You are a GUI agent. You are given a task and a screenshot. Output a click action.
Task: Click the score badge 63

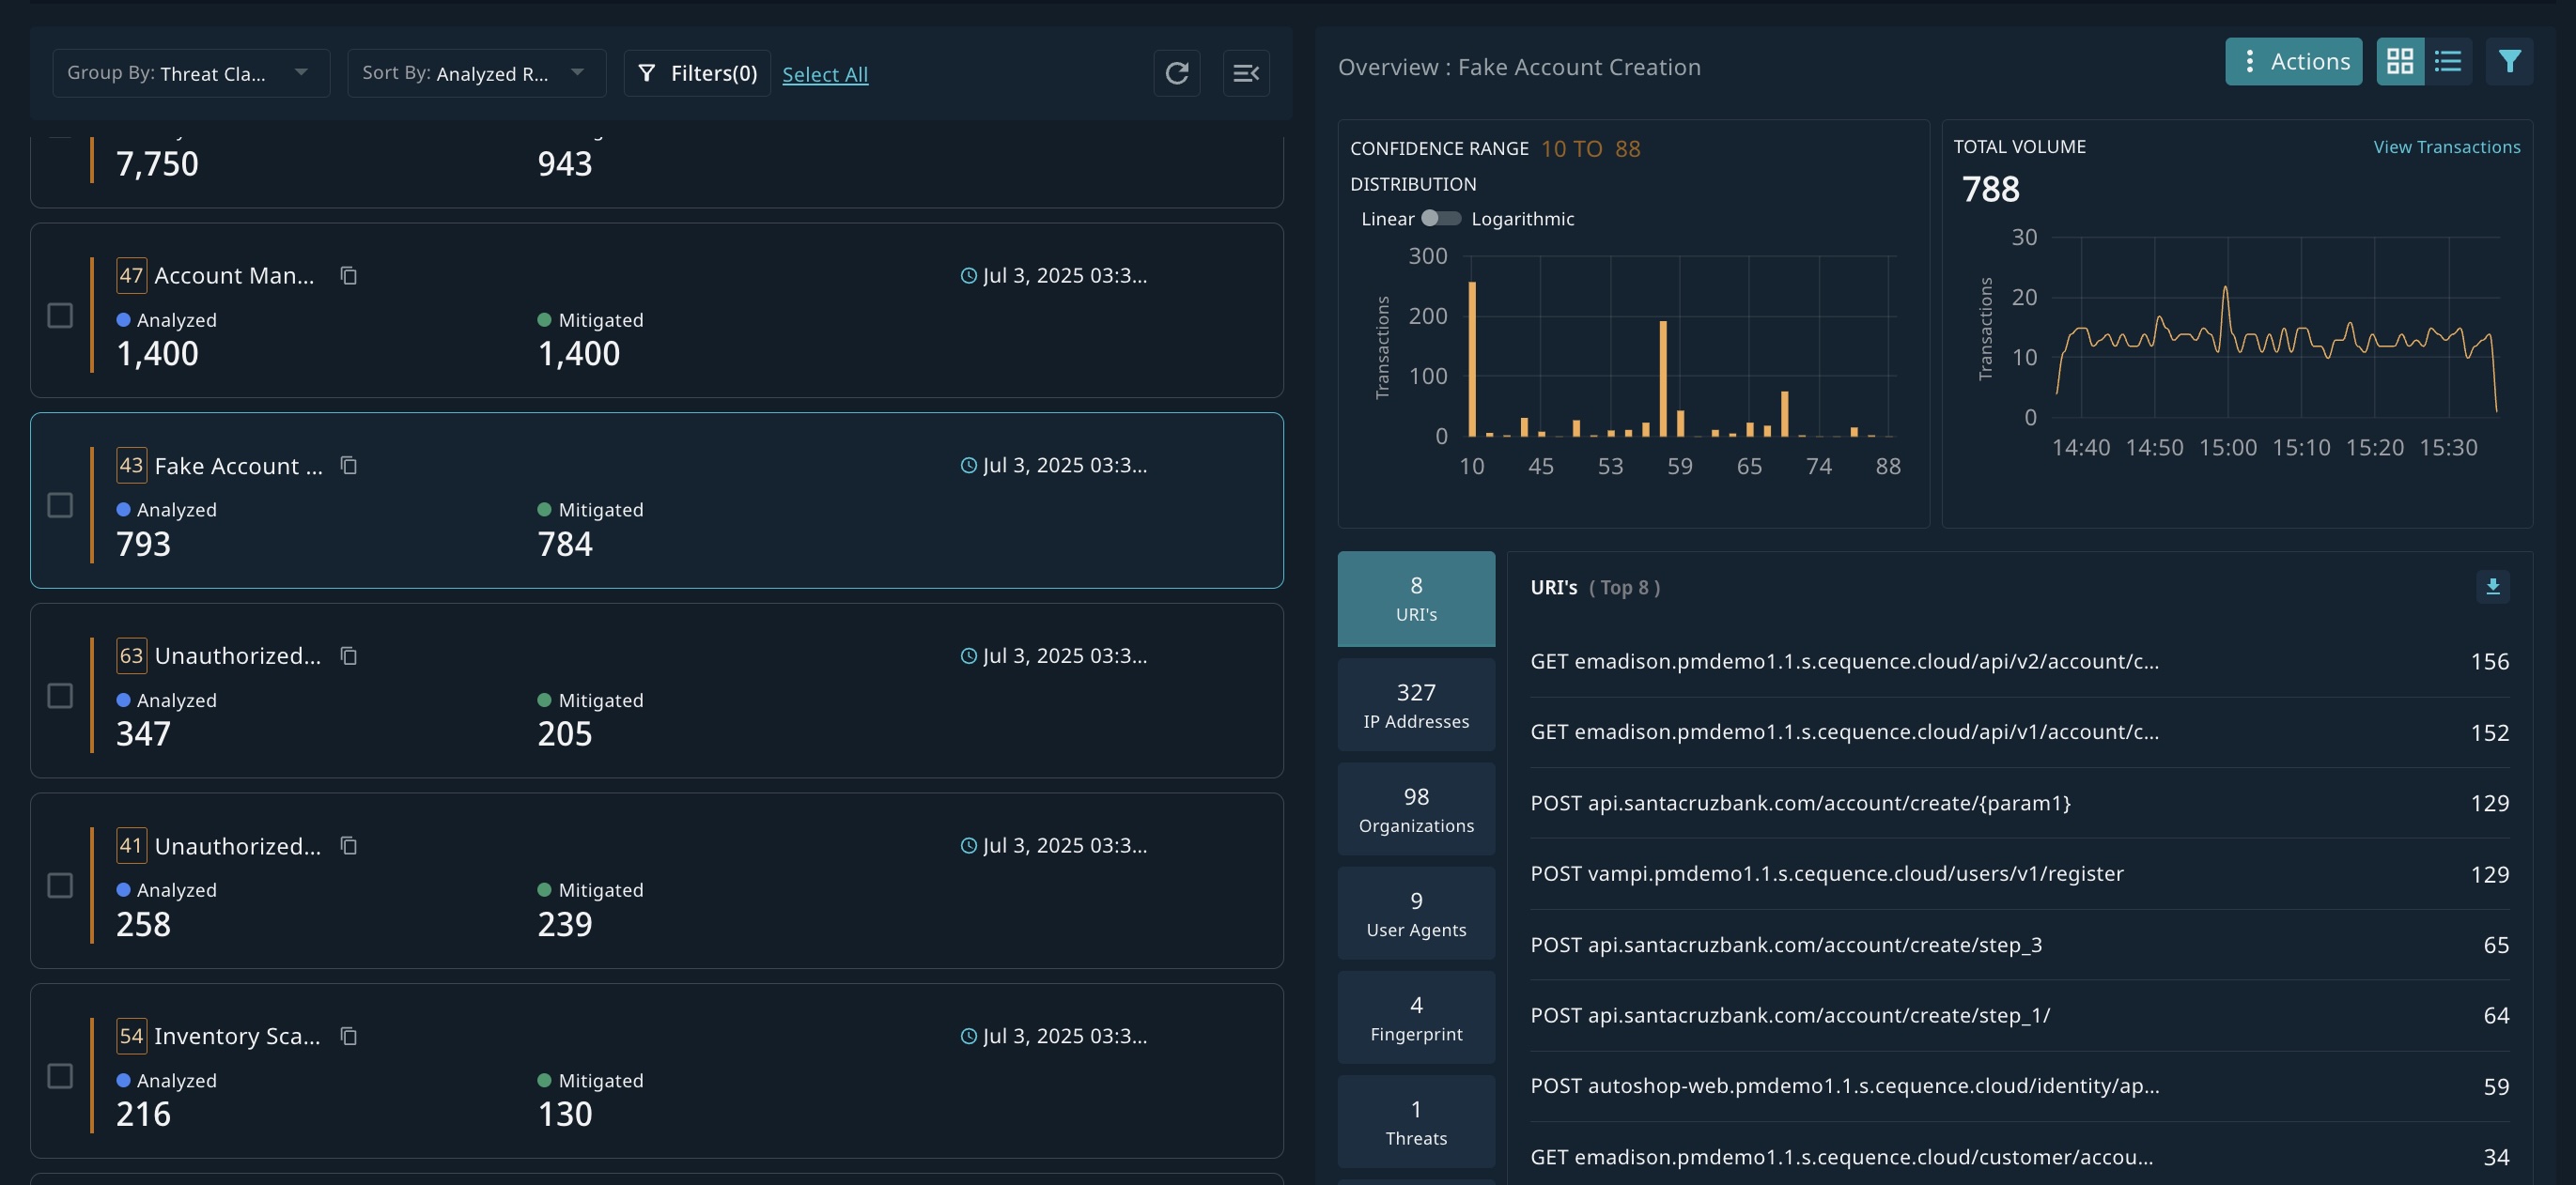(131, 655)
